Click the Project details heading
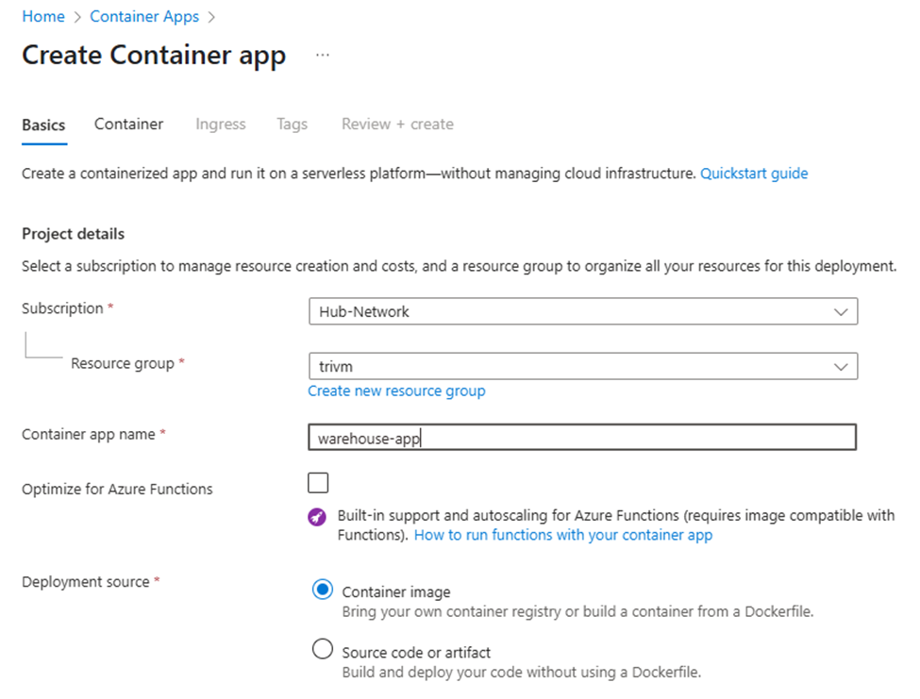The image size is (920, 699). (74, 234)
